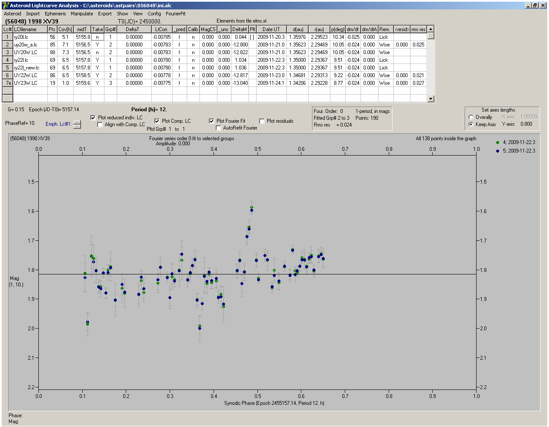Open the Config menu
This screenshot has width=549, height=427.
154,14
